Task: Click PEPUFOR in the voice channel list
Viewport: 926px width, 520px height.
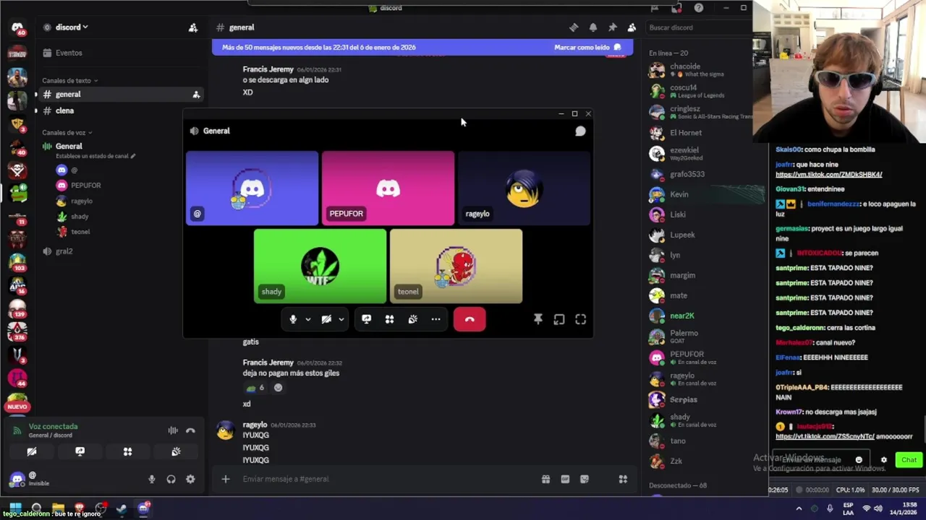Action: (x=85, y=186)
